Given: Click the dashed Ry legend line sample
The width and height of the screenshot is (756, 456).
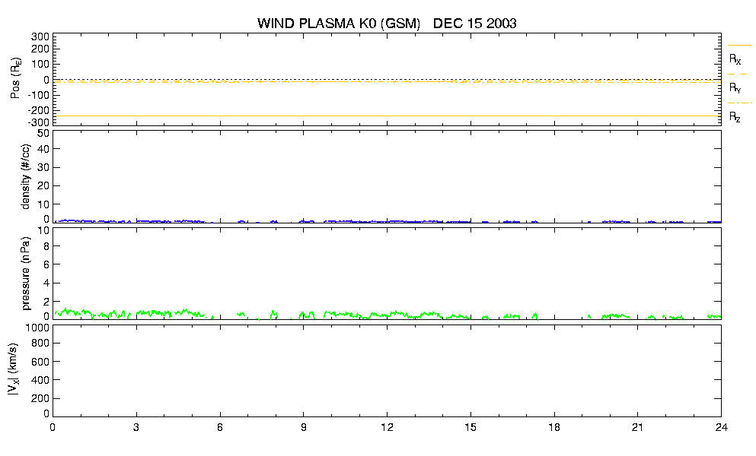Looking at the screenshot, I should pyautogui.click(x=738, y=74).
